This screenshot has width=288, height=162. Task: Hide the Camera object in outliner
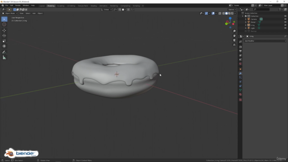coord(285,19)
